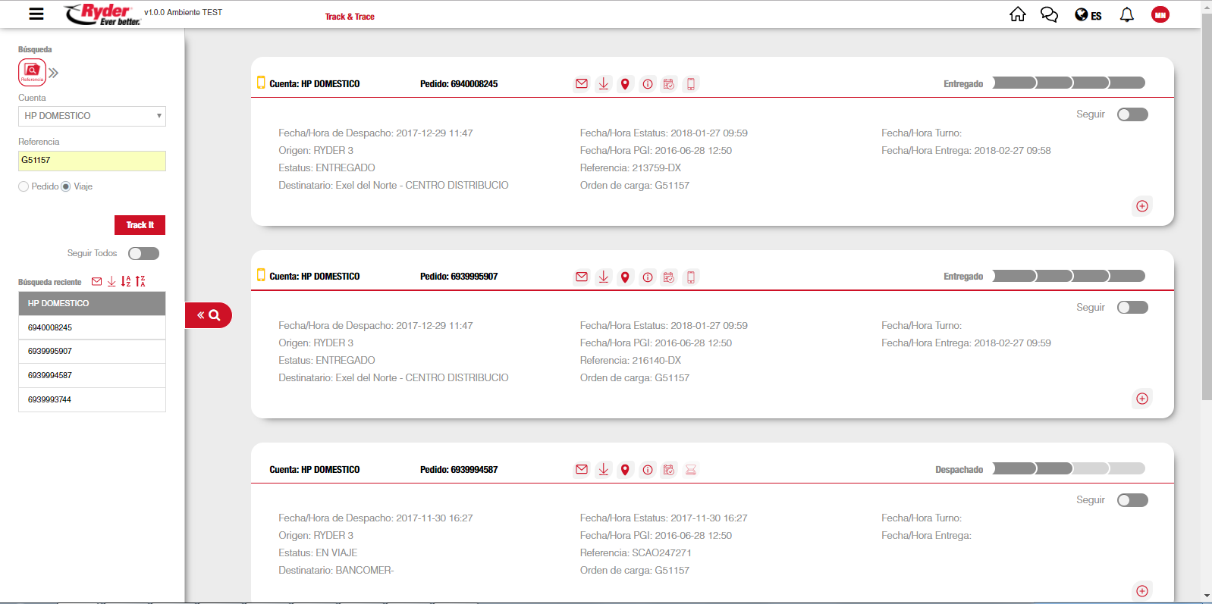Viewport: 1212px width, 604px height.
Task: Open the notifications bell
Action: click(x=1126, y=14)
